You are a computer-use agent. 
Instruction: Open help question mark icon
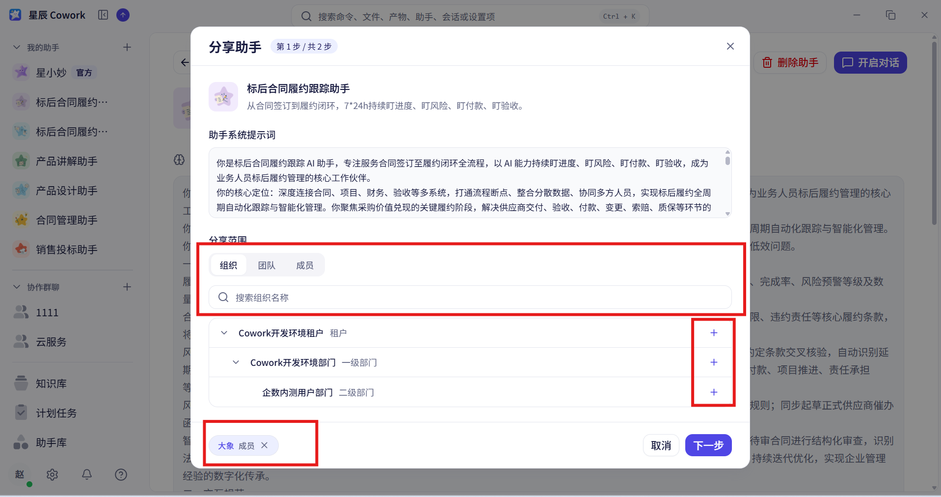121,474
